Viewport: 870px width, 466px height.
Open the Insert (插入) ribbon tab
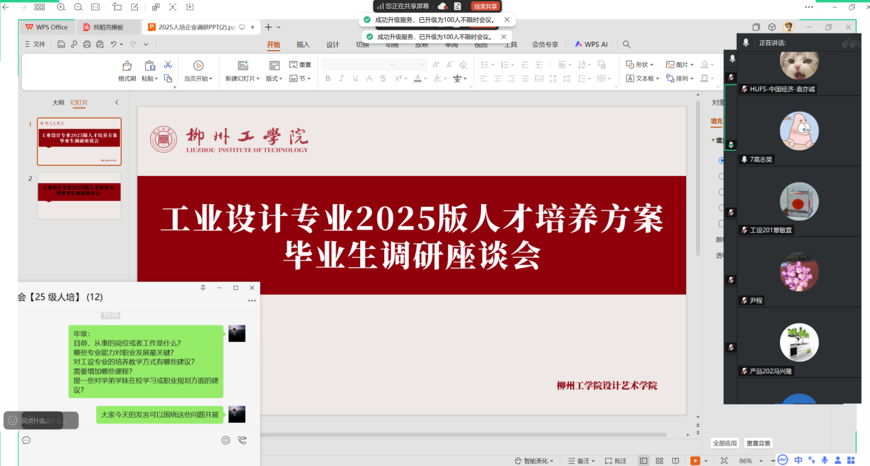[x=303, y=45]
